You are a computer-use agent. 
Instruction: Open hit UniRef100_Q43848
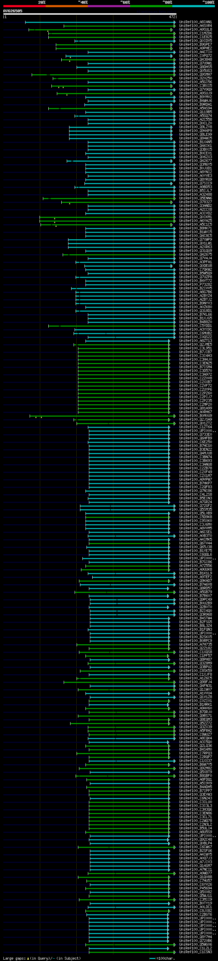coord(195,60)
